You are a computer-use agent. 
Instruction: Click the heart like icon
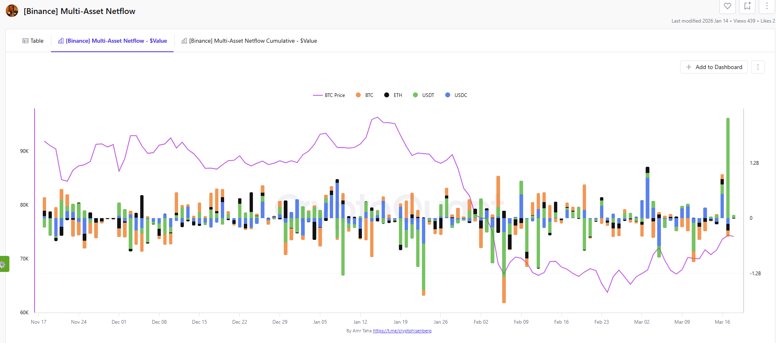tap(727, 6)
